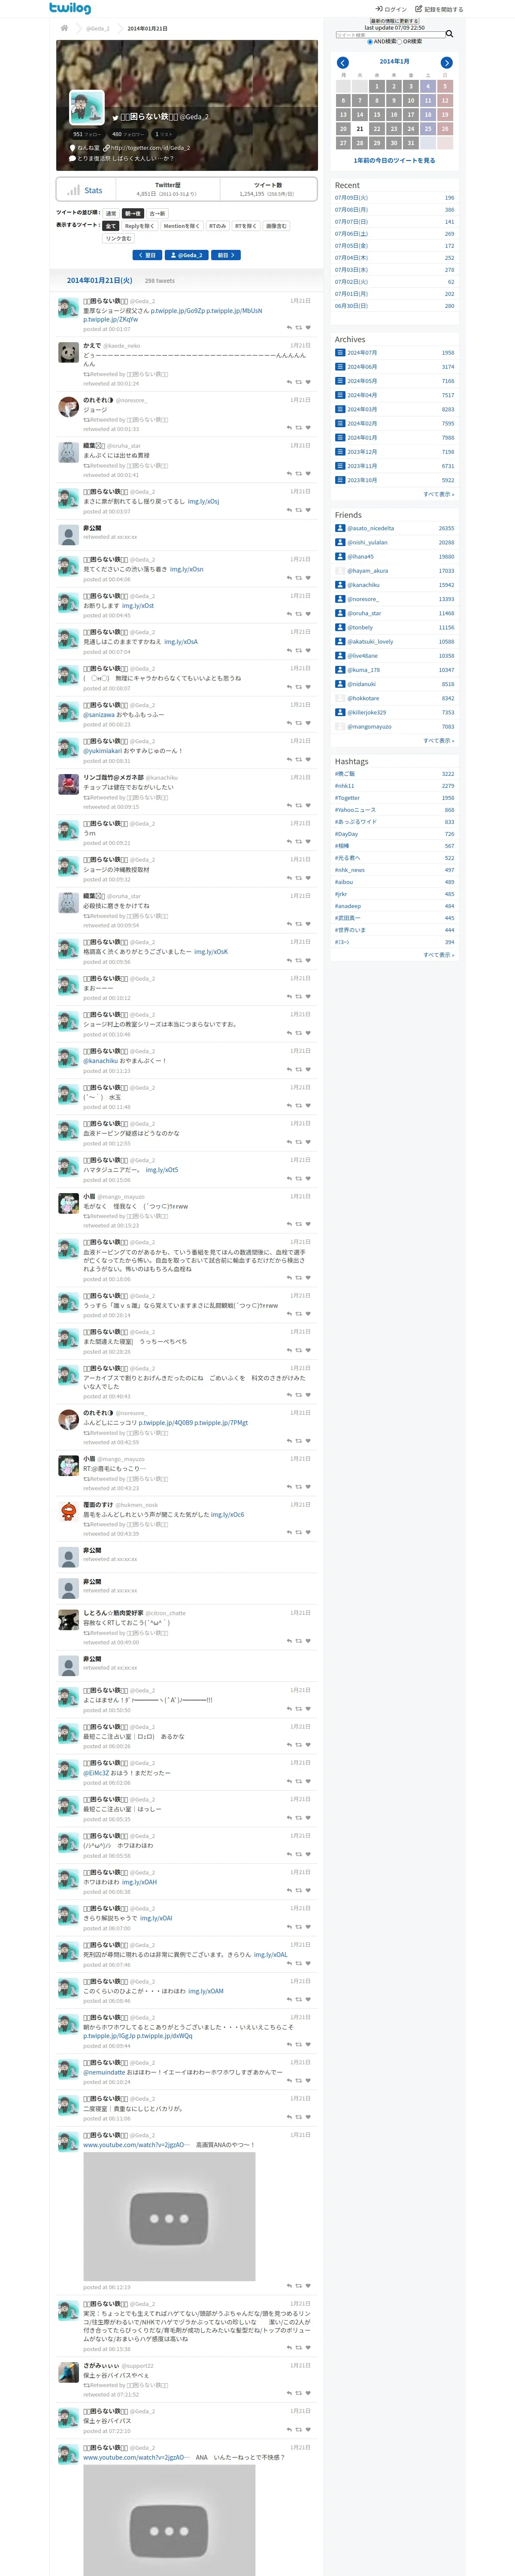Image resolution: width=515 pixels, height=2576 pixels.
Task: Click のれそれ avatar on the 00:01:33 retweet
Action: pos(68,407)
